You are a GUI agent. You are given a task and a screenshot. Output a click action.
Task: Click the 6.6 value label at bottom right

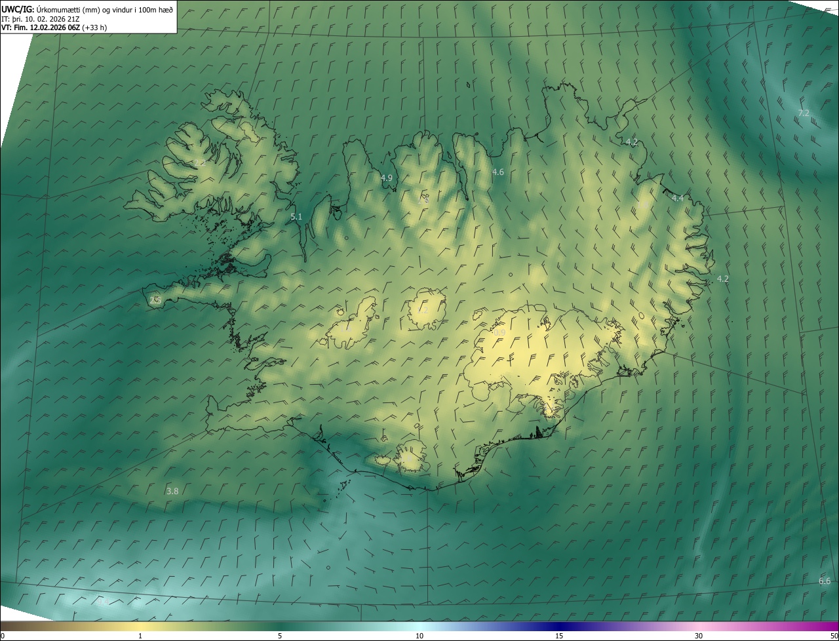point(825,581)
